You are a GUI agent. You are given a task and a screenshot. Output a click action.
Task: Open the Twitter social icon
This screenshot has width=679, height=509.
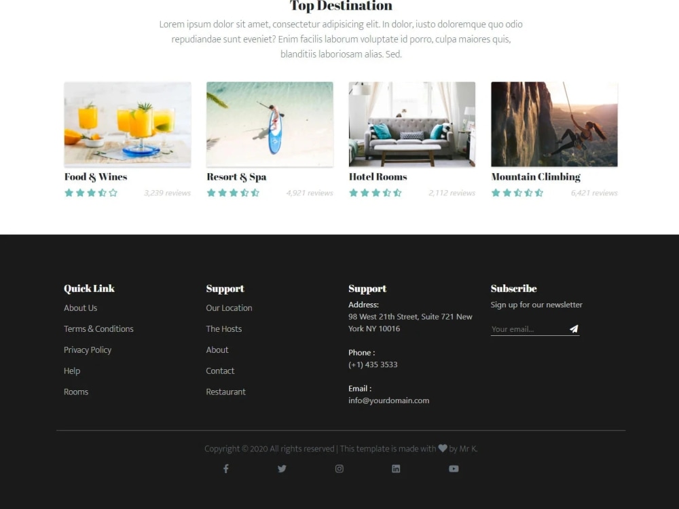(282, 468)
